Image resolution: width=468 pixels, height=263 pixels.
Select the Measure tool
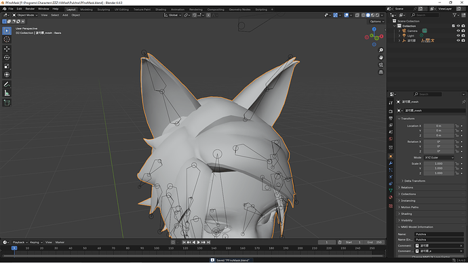tap(7, 93)
